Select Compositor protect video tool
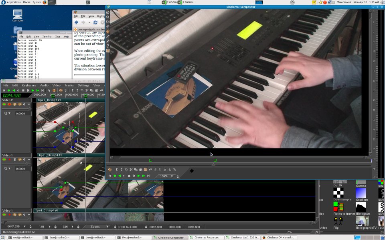The height and width of the screenshot is (240, 385). tap(108, 12)
